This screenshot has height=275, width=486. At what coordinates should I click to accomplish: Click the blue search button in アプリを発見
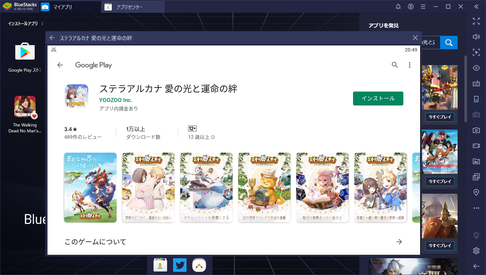coord(449,43)
